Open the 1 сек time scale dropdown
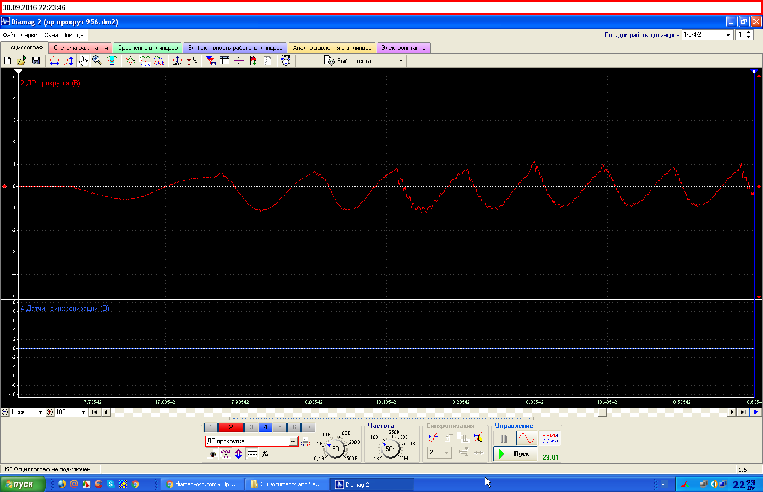 coord(40,412)
